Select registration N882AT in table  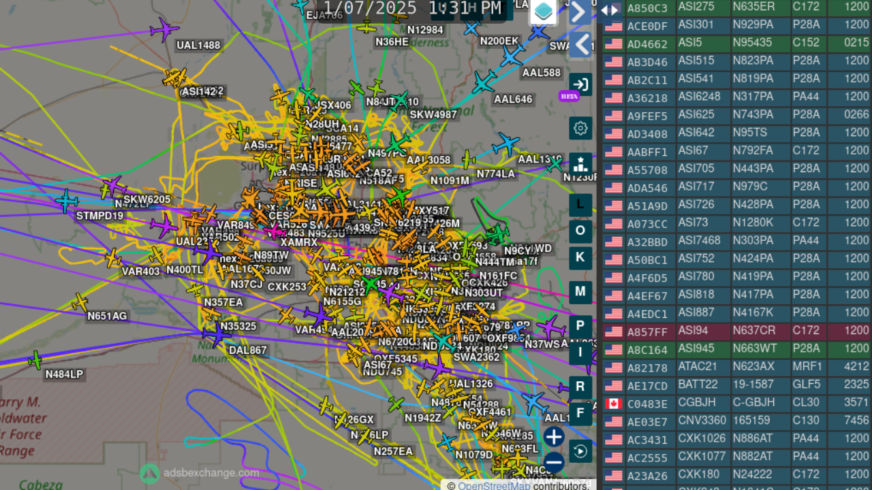click(753, 456)
